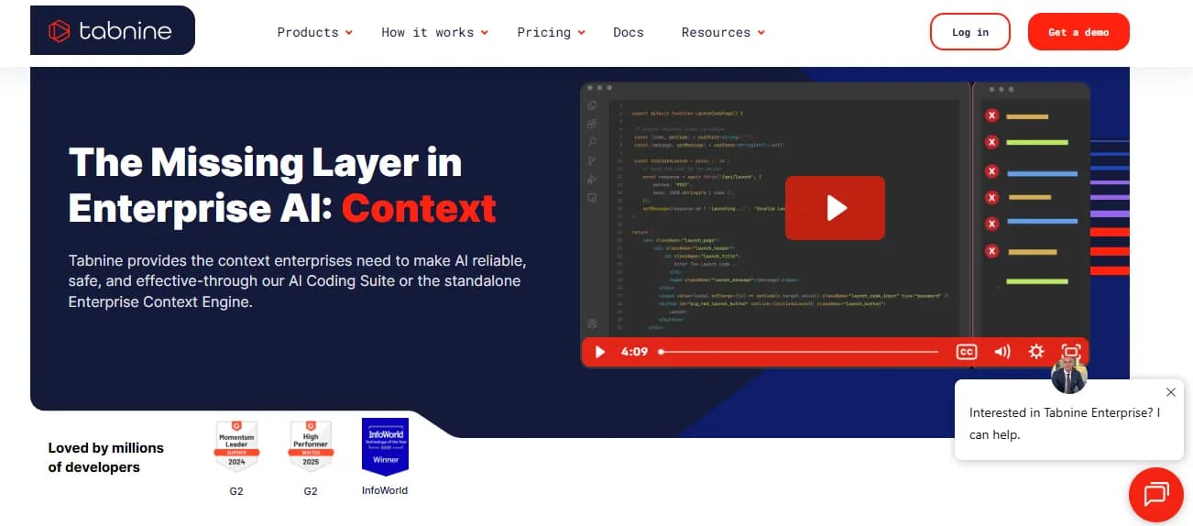Screen dimensions: 1193x526
Task: Open video settings gear icon
Action: click(x=1036, y=352)
